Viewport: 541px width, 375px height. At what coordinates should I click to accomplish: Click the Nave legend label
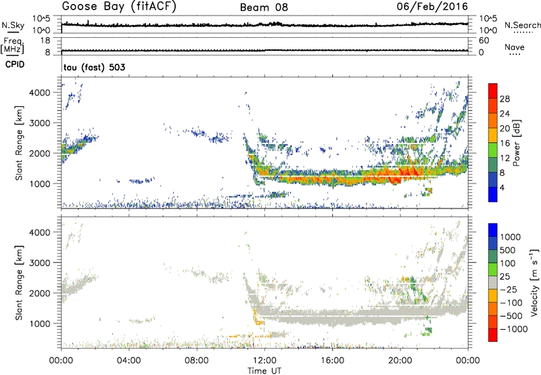(x=515, y=47)
